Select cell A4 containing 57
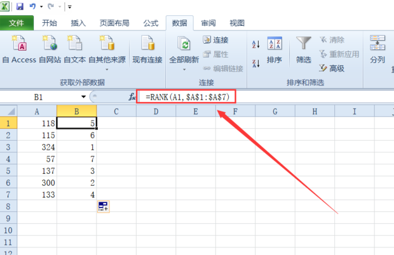Image resolution: width=394 pixels, height=255 pixels. coord(37,159)
